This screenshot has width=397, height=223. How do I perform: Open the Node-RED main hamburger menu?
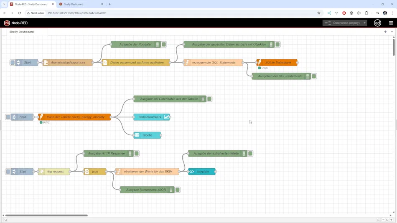391,23
